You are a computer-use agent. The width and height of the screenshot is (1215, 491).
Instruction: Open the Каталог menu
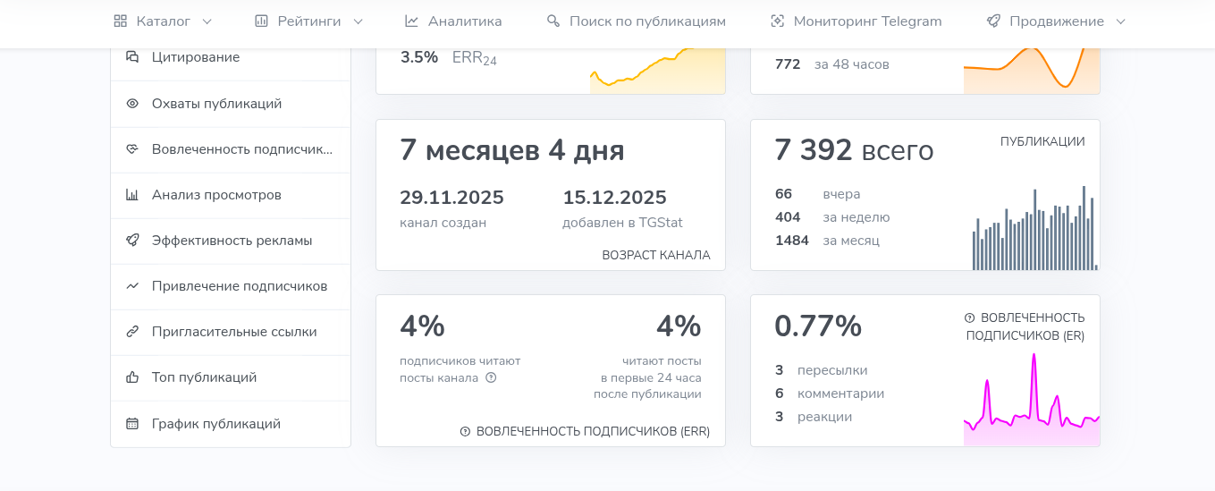[163, 21]
